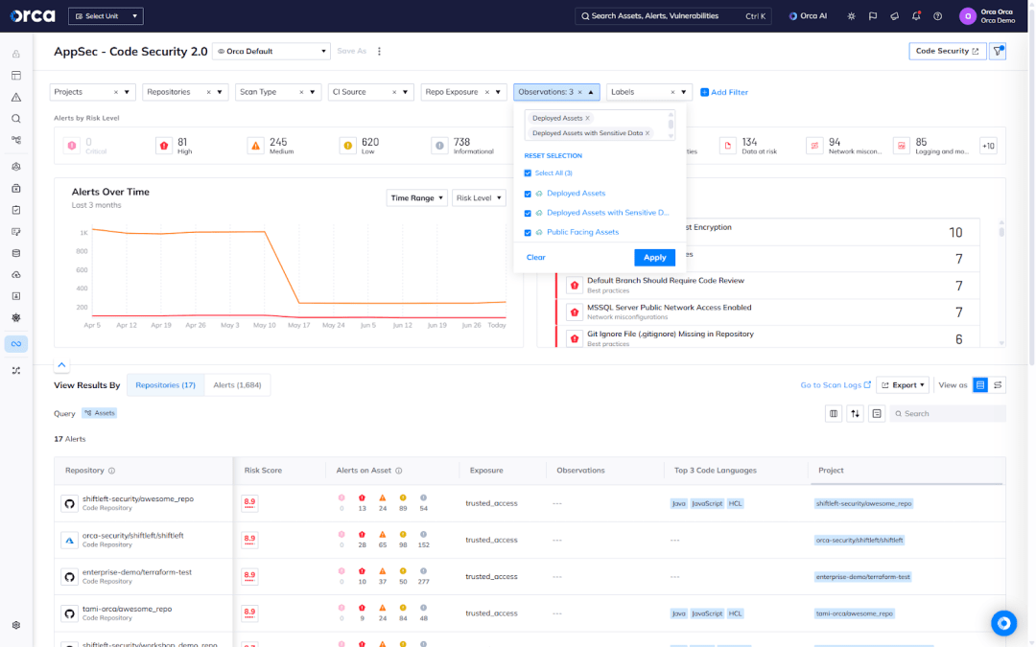Image resolution: width=1036 pixels, height=647 pixels.
Task: Toggle the Select All (3) checkbox
Action: (528, 173)
